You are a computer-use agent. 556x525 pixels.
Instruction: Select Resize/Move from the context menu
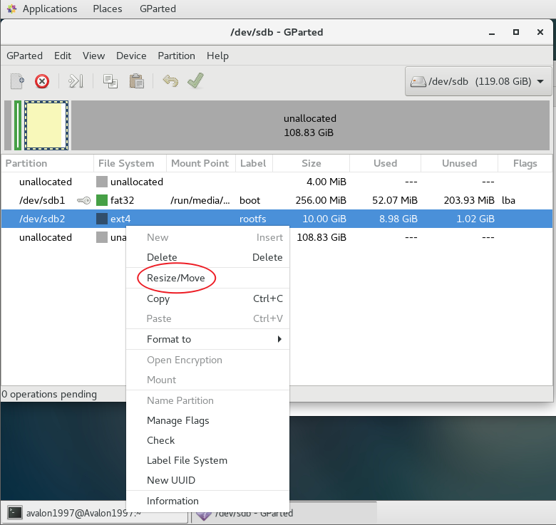pos(175,279)
